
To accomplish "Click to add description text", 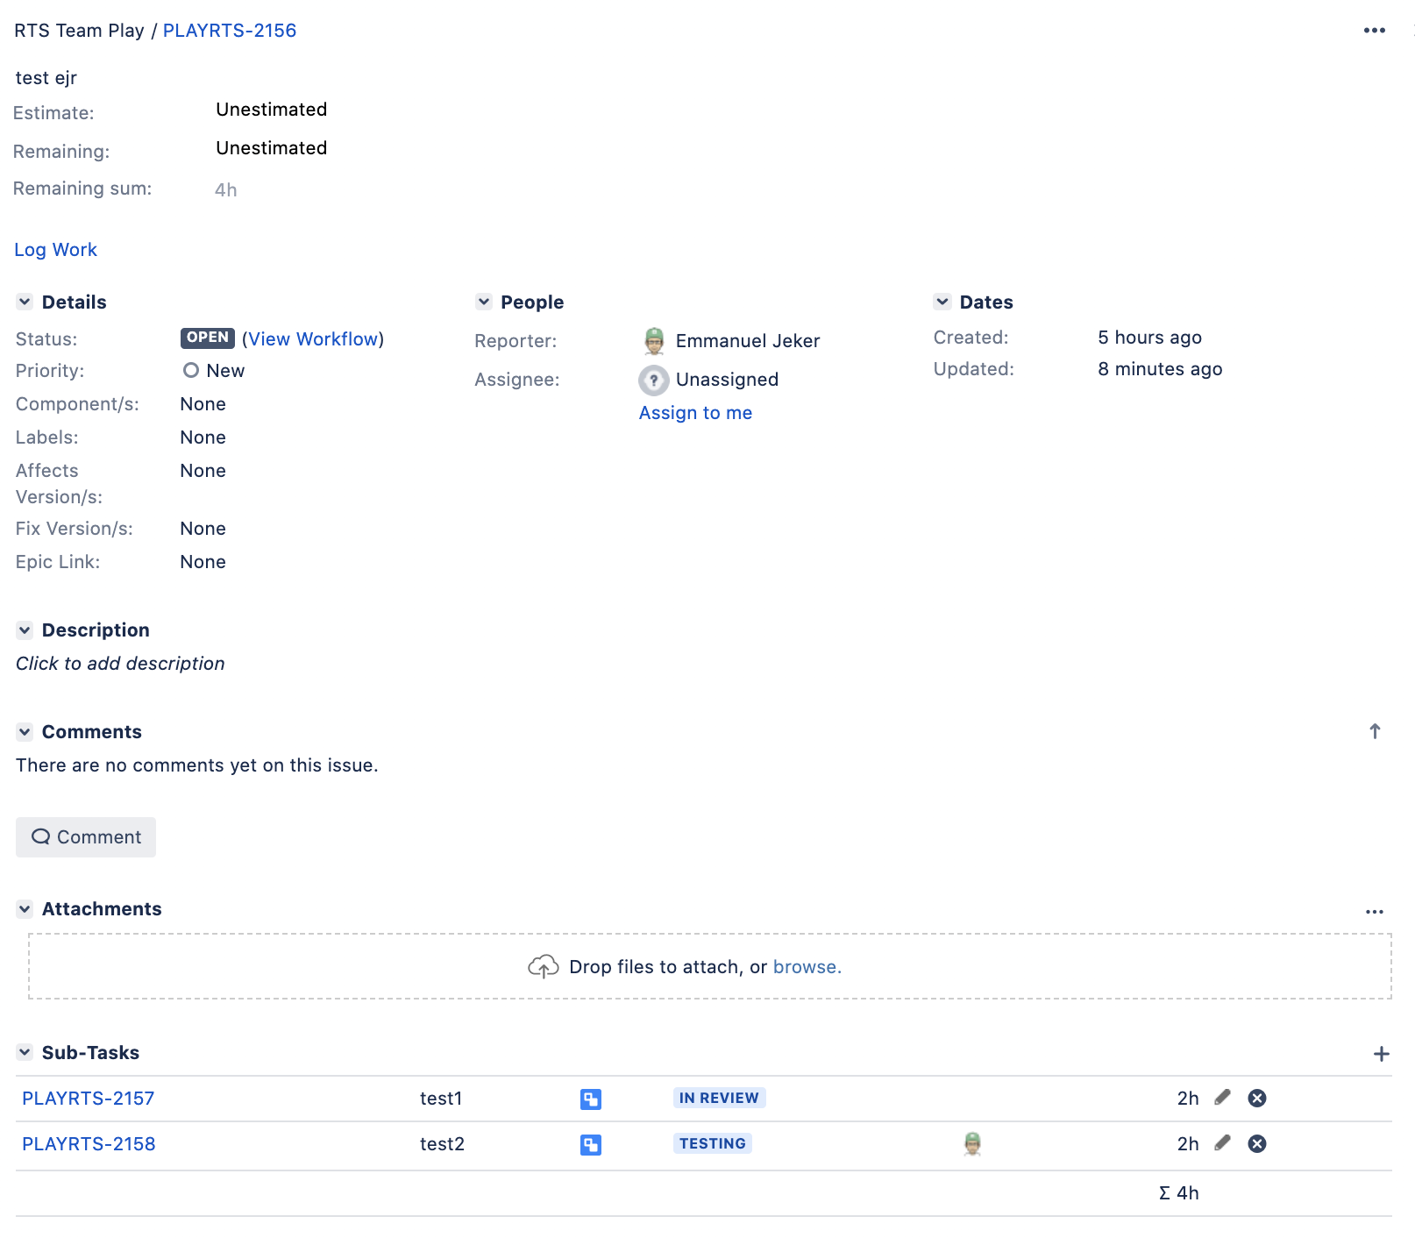I will tap(120, 664).
